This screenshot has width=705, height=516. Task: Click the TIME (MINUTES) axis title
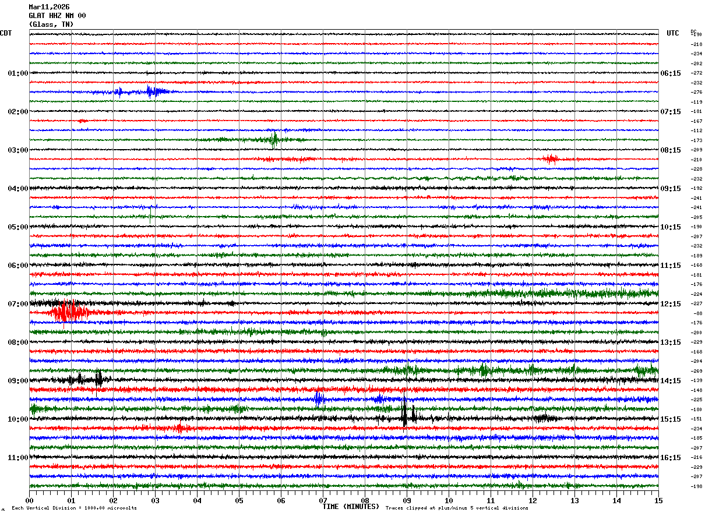351,507
